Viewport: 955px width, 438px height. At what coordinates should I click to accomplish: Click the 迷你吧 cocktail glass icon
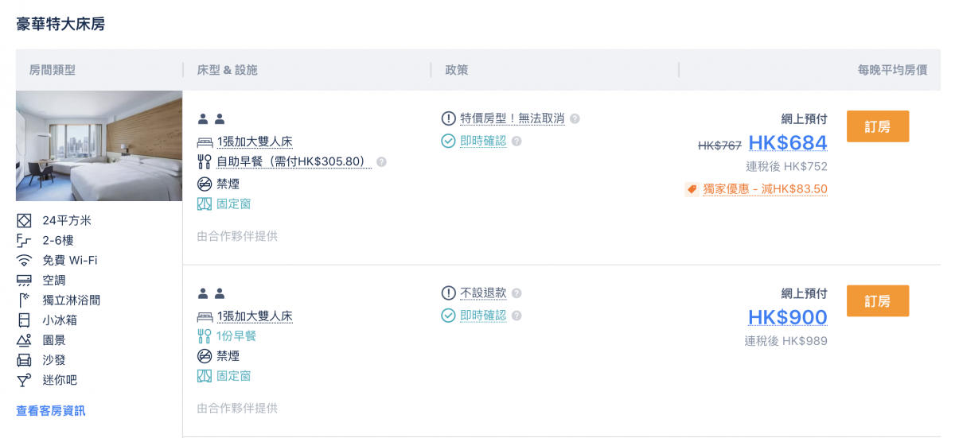(x=24, y=380)
